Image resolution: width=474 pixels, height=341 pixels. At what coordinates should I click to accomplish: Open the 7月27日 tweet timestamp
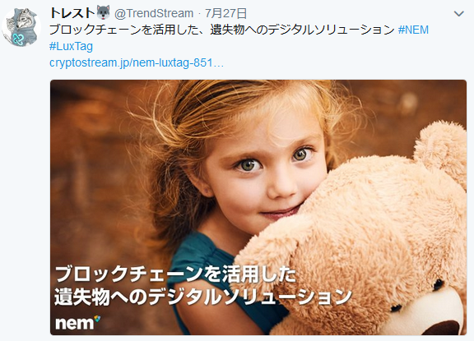click(225, 14)
